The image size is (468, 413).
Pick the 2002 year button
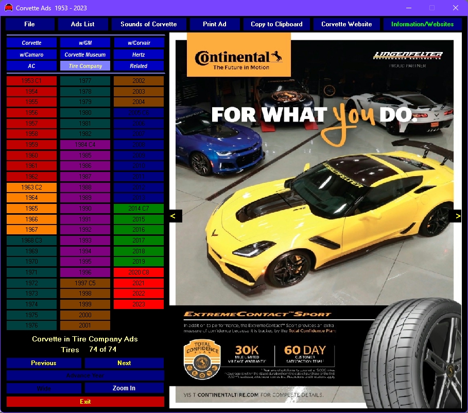tap(139, 81)
